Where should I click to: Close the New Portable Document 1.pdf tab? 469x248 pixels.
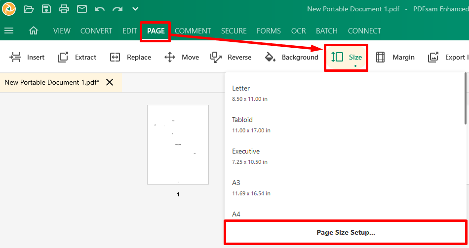tap(110, 82)
